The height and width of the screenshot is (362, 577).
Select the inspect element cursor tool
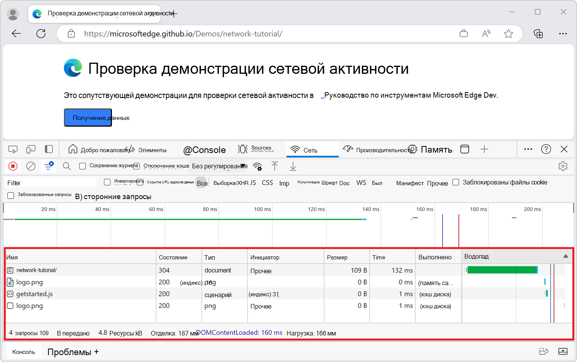(x=13, y=149)
